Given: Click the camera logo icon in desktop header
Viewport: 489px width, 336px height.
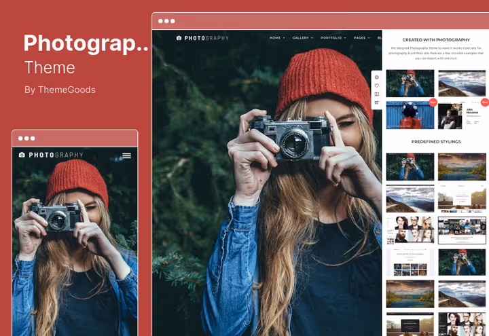Looking at the screenshot, I should [179, 38].
